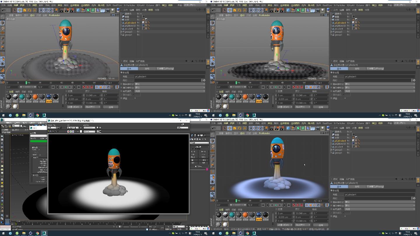Click the Light object icon in top-left window
420x236 pixels.
point(113,10)
